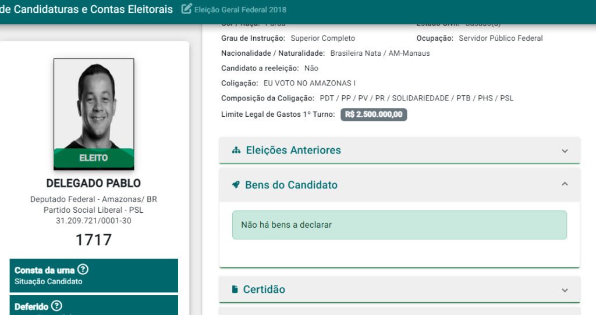Click the Certidão section title
The image size is (596, 315).
[264, 289]
